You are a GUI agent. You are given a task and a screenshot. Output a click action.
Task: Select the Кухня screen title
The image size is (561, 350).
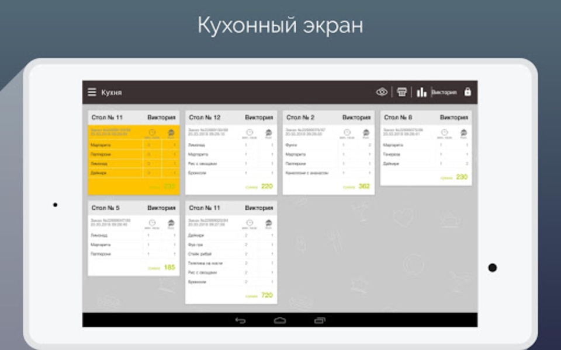tap(111, 93)
